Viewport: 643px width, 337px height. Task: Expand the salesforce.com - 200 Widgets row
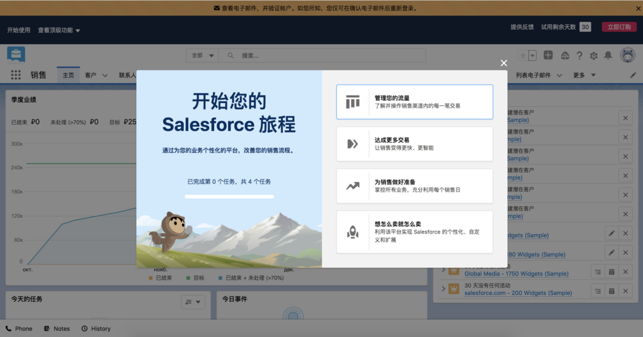(443, 289)
